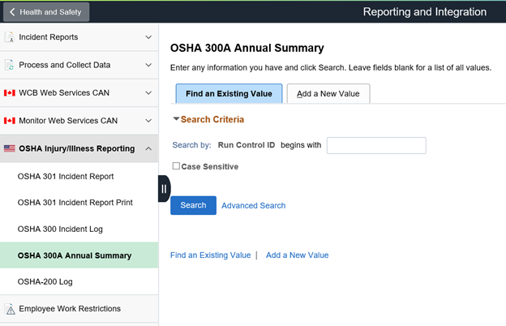Collapse the OSHA Injury/Illness Reporting section

pyautogui.click(x=148, y=148)
